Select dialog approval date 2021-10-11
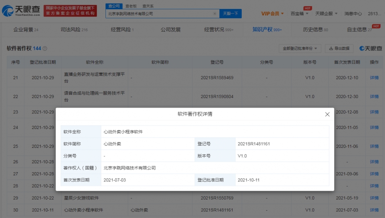The height and width of the screenshot is (218, 385). click(x=248, y=180)
